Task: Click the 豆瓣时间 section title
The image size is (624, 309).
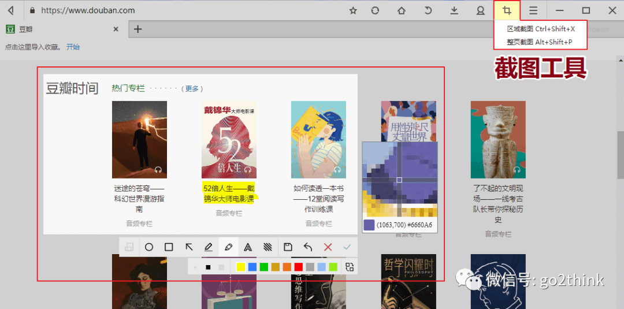Action: tap(72, 88)
